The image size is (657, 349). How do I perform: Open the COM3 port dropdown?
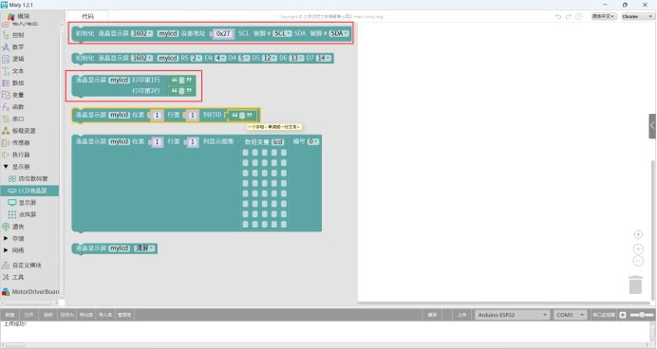coord(570,315)
